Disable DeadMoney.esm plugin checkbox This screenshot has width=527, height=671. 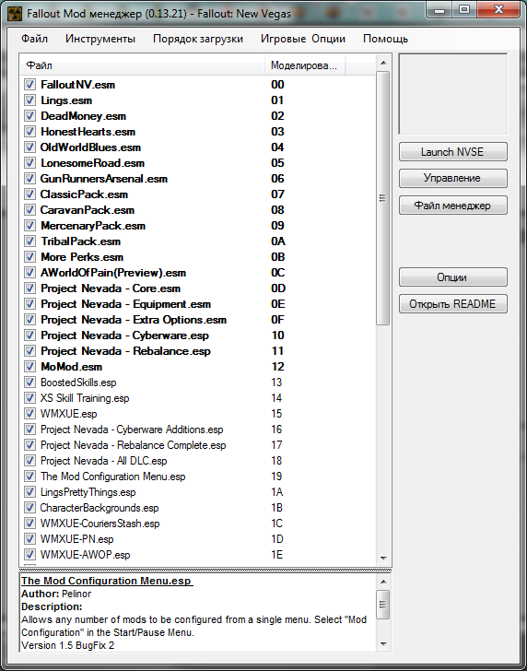point(29,115)
